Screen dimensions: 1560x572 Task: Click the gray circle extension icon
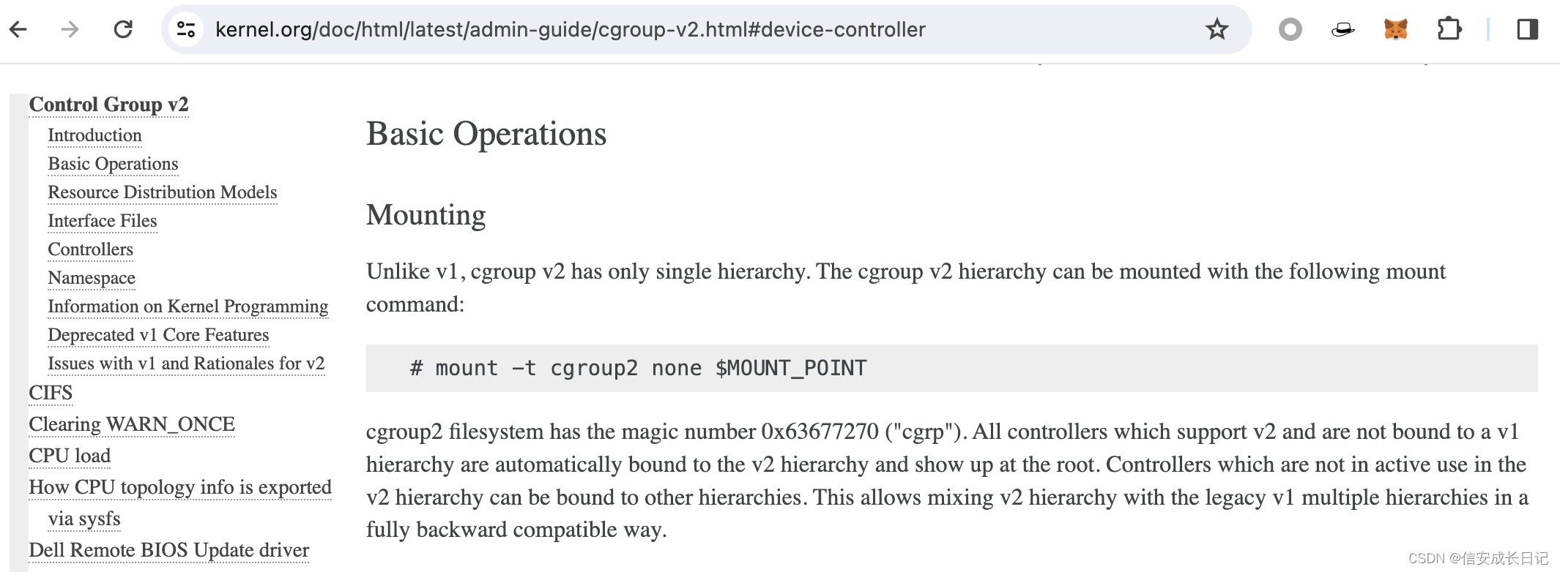pos(1289,29)
